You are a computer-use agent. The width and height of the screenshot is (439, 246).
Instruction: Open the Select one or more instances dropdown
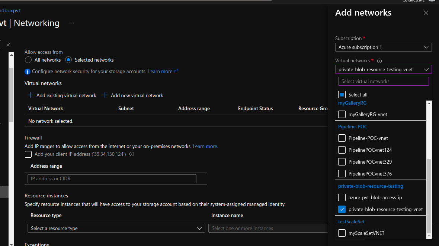[268, 228]
